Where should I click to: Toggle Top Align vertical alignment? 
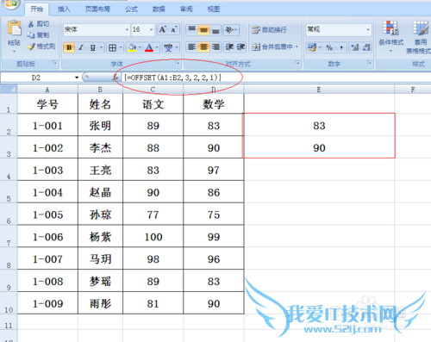[x=191, y=30]
